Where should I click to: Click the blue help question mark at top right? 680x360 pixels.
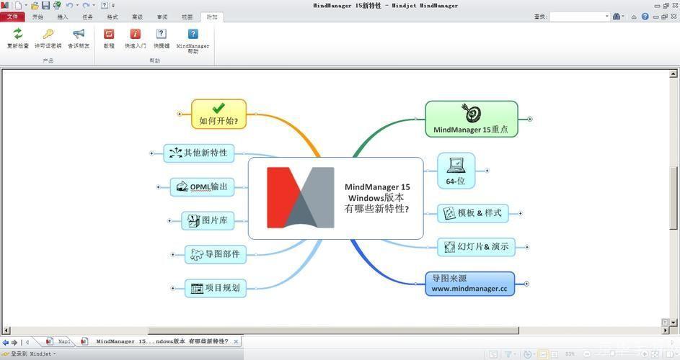(x=645, y=17)
